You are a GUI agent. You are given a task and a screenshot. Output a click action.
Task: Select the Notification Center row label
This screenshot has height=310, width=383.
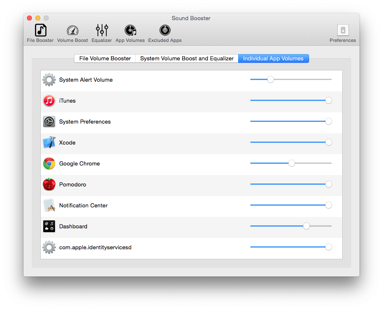point(83,205)
